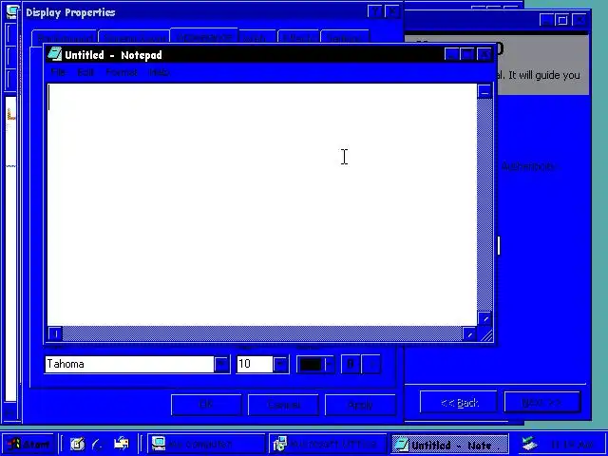Click the Notepad horizontal scrollbar right arrow
608x456 pixels.
tap(469, 333)
